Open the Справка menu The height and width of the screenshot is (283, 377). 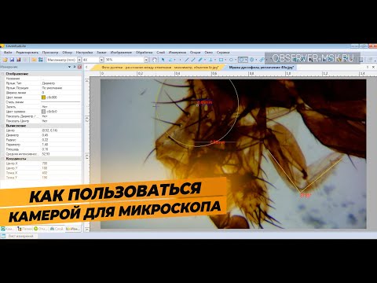point(223,53)
